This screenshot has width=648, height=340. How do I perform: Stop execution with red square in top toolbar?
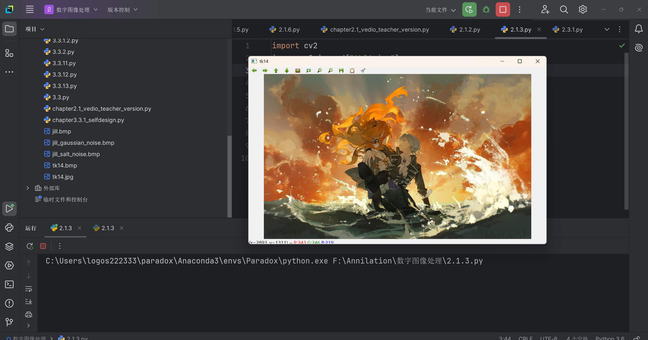(503, 10)
